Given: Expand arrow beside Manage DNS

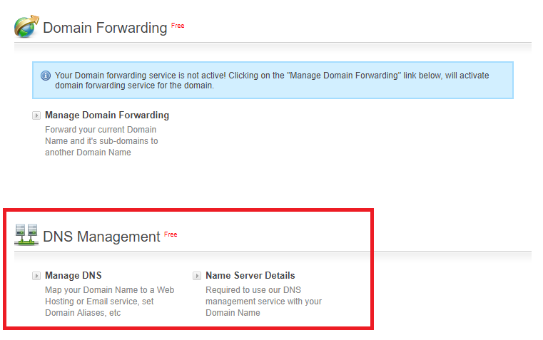Looking at the screenshot, I should pyautogui.click(x=36, y=276).
